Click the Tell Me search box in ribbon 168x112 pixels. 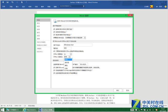[72, 6]
